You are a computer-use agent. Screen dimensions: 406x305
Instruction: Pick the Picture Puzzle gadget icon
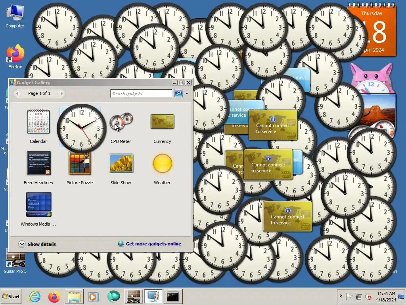pyautogui.click(x=80, y=163)
